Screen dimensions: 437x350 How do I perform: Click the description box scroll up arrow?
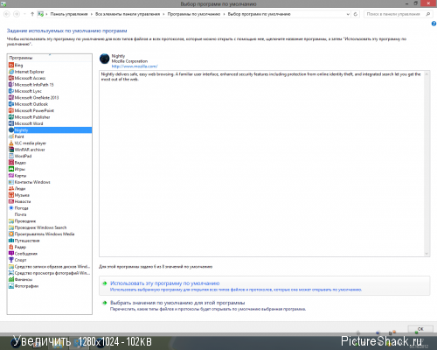427,74
